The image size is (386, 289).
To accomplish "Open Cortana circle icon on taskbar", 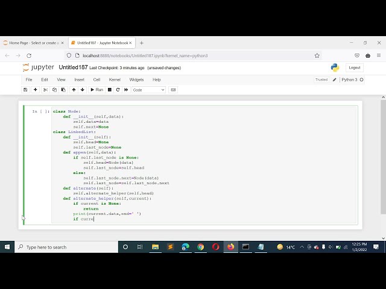I will click(125, 247).
